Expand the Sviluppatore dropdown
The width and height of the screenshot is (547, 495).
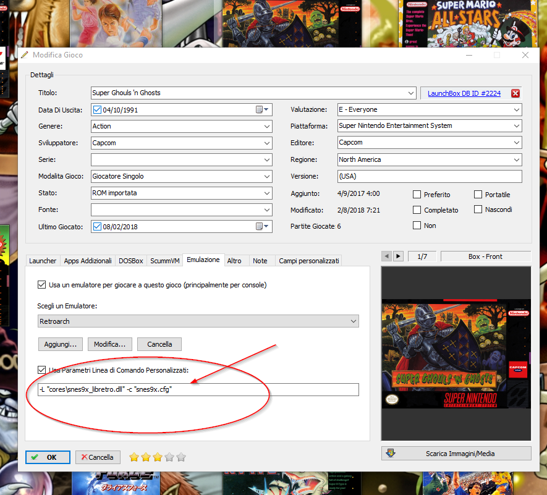(267, 143)
